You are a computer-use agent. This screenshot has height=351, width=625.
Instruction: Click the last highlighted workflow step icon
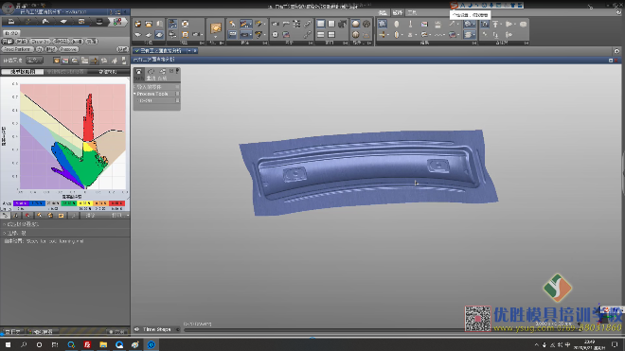coord(117,22)
